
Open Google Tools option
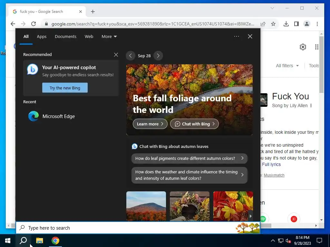point(314,66)
